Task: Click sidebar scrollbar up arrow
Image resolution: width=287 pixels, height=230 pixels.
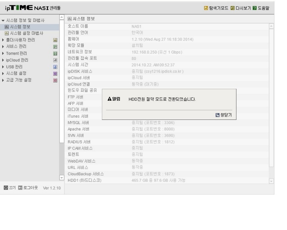Action: (62, 17)
